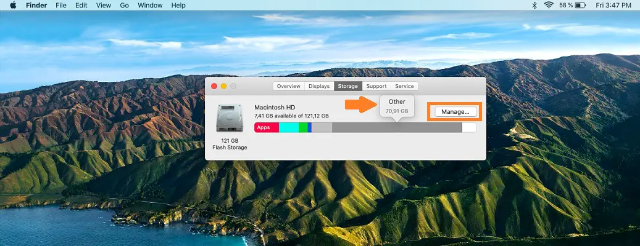Click the battery indicator icon
Viewport: 640px width, 246px height.
coord(581,6)
